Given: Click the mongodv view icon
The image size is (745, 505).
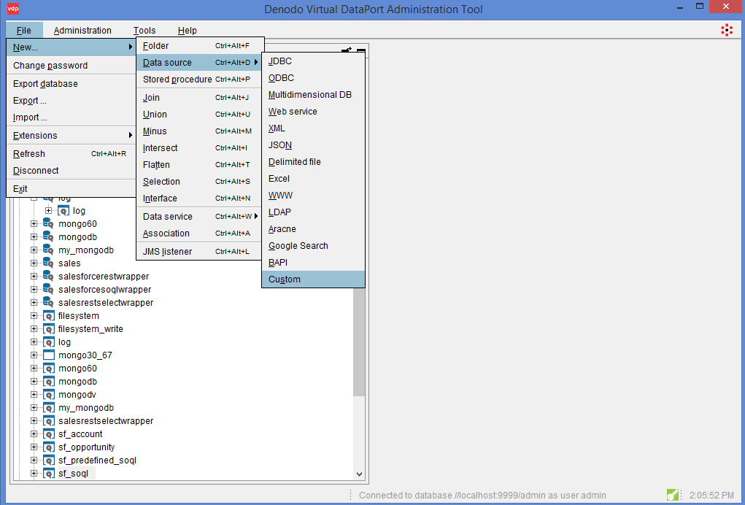Looking at the screenshot, I should click(48, 394).
